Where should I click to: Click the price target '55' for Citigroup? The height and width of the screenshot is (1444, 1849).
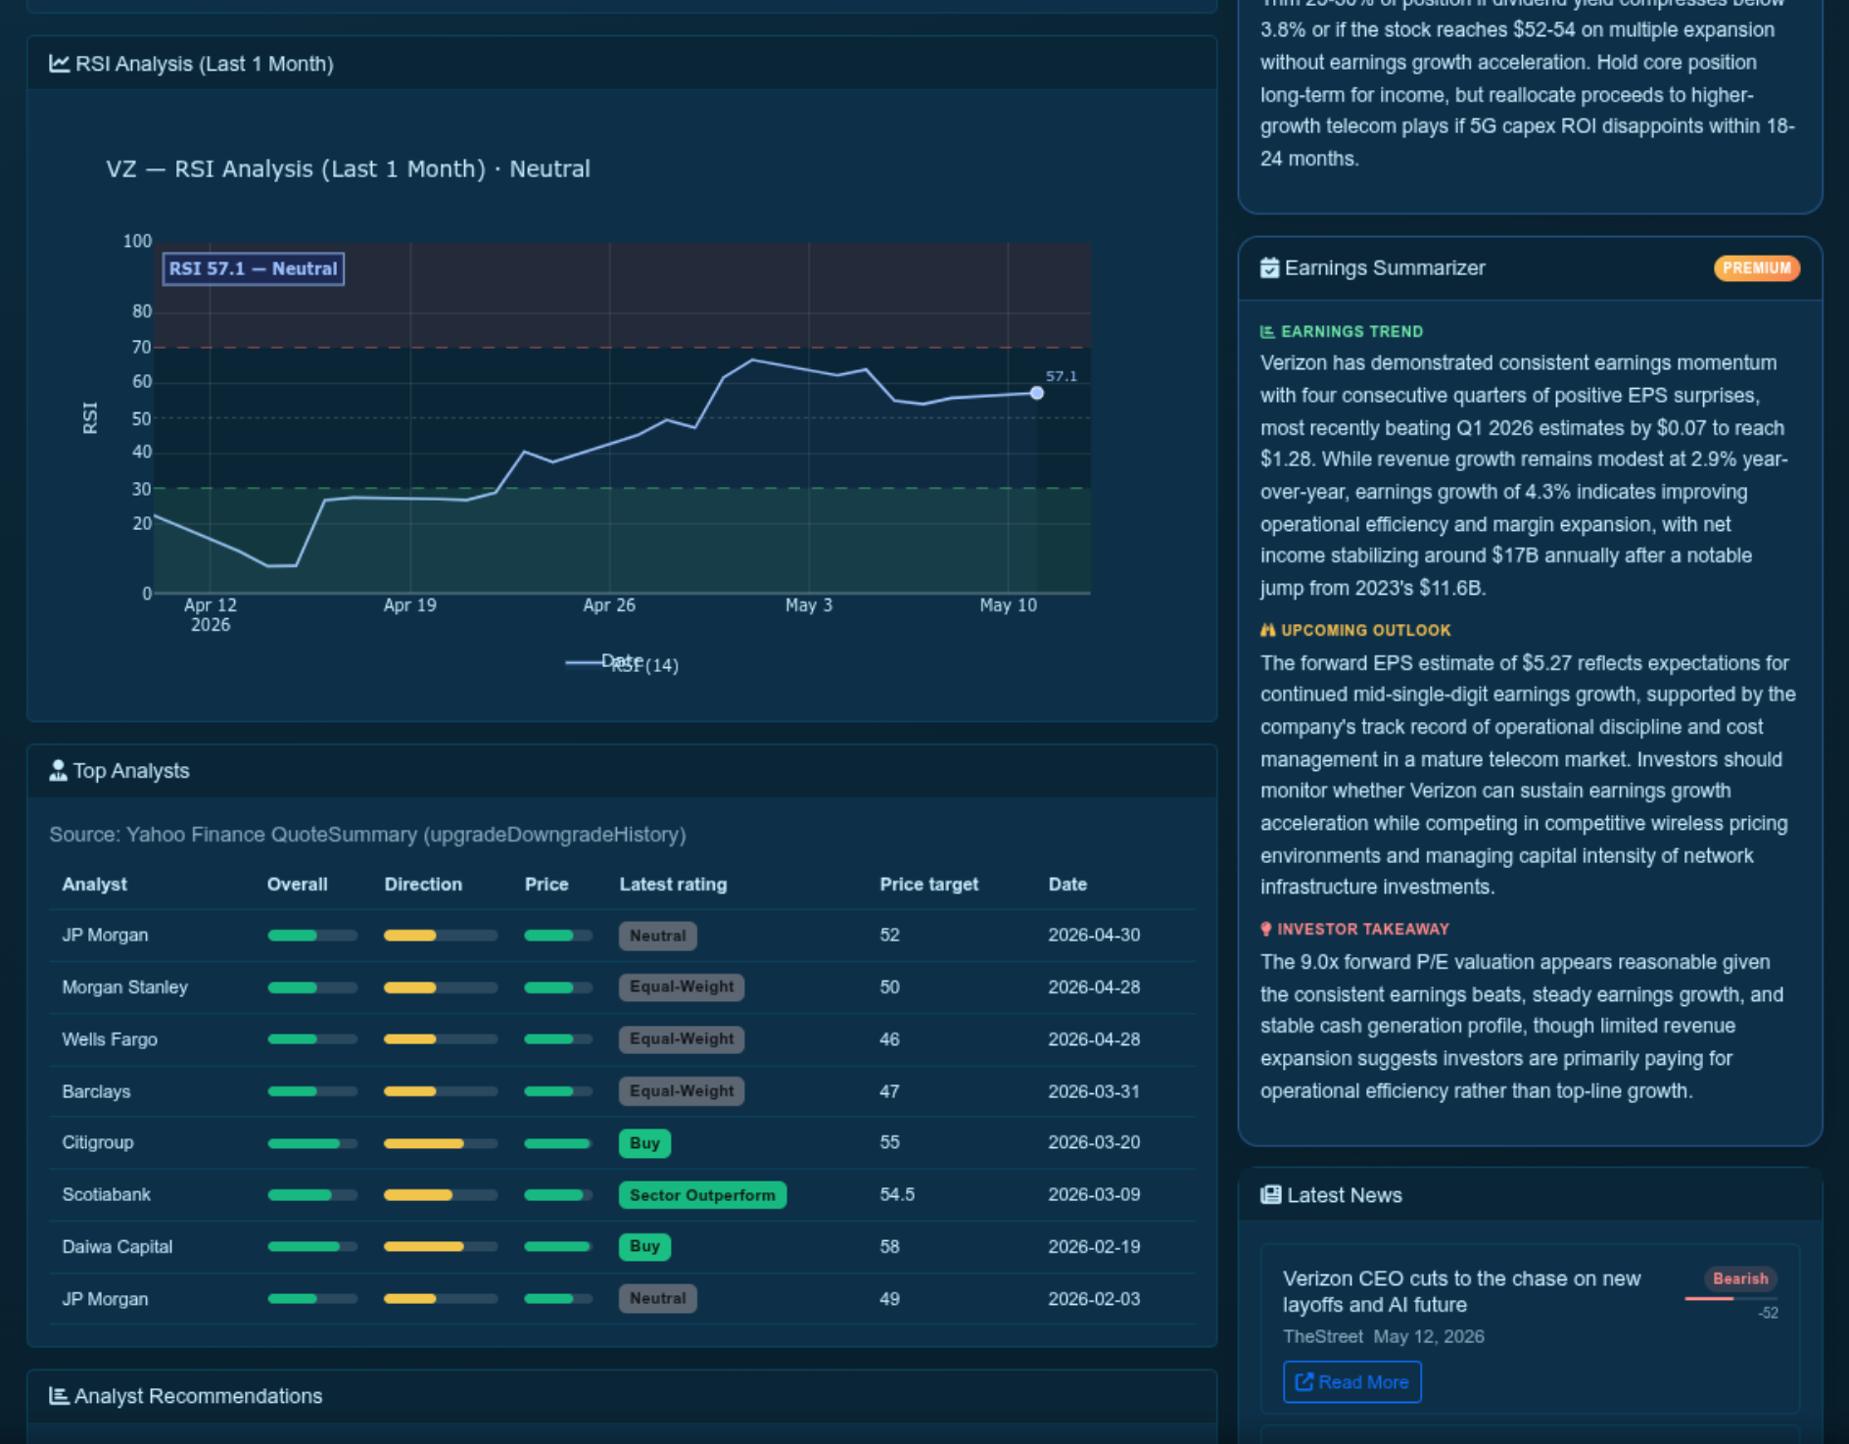pyautogui.click(x=889, y=1143)
